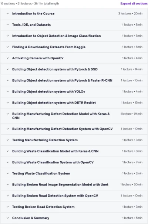Expand chevron for Broken Road Image Segmentation with Unet
Viewport: 148px width, 224px height.
[8, 185]
